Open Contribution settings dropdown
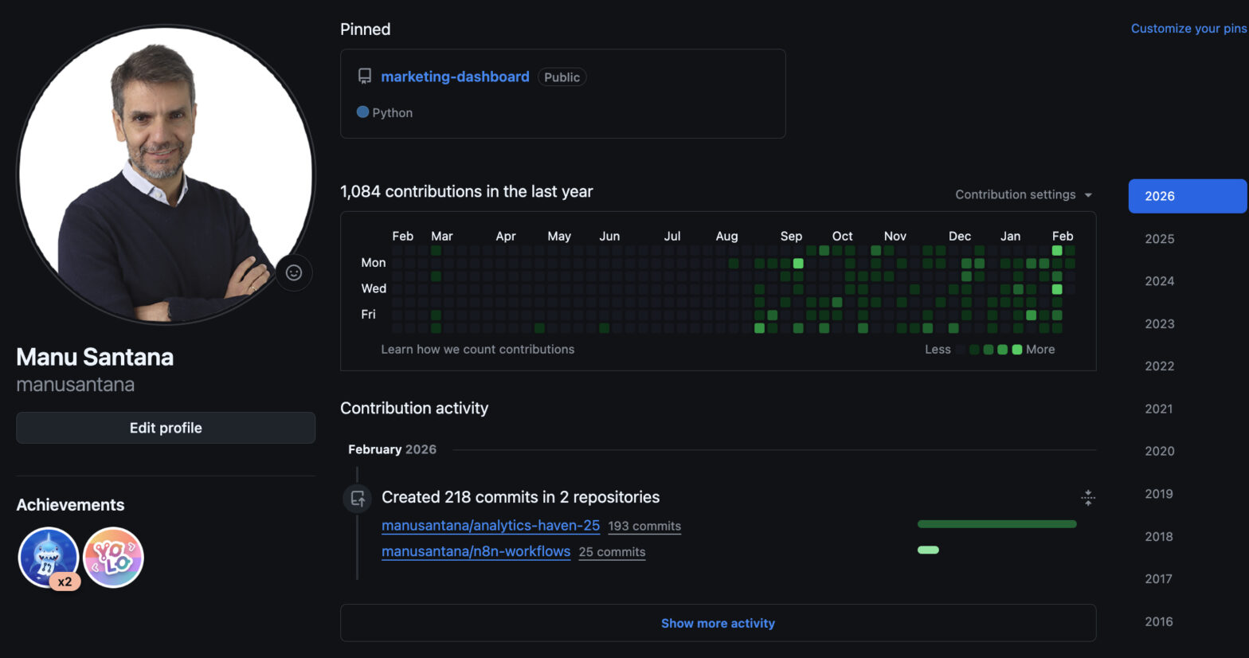The height and width of the screenshot is (658, 1249). coord(1024,194)
